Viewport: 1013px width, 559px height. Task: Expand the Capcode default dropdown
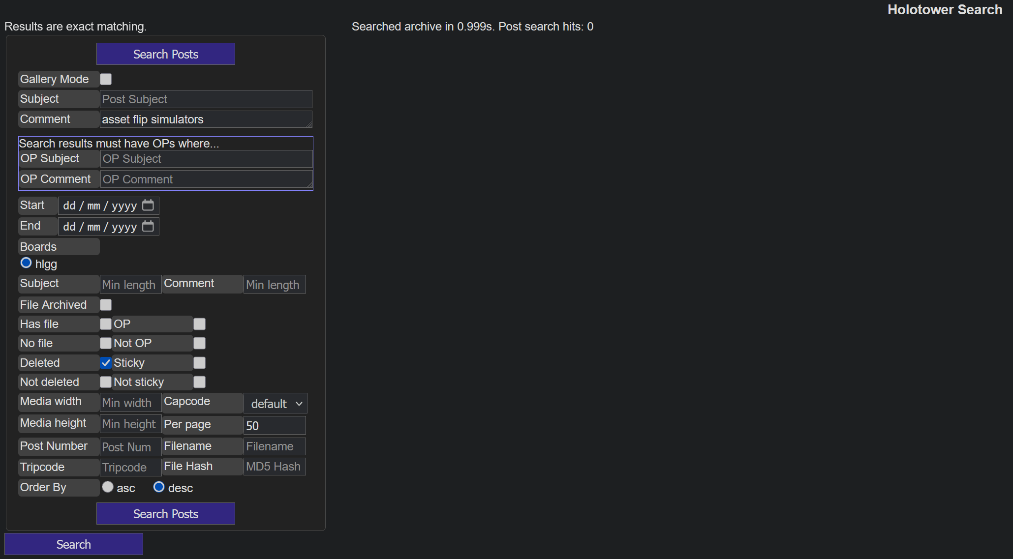point(276,404)
